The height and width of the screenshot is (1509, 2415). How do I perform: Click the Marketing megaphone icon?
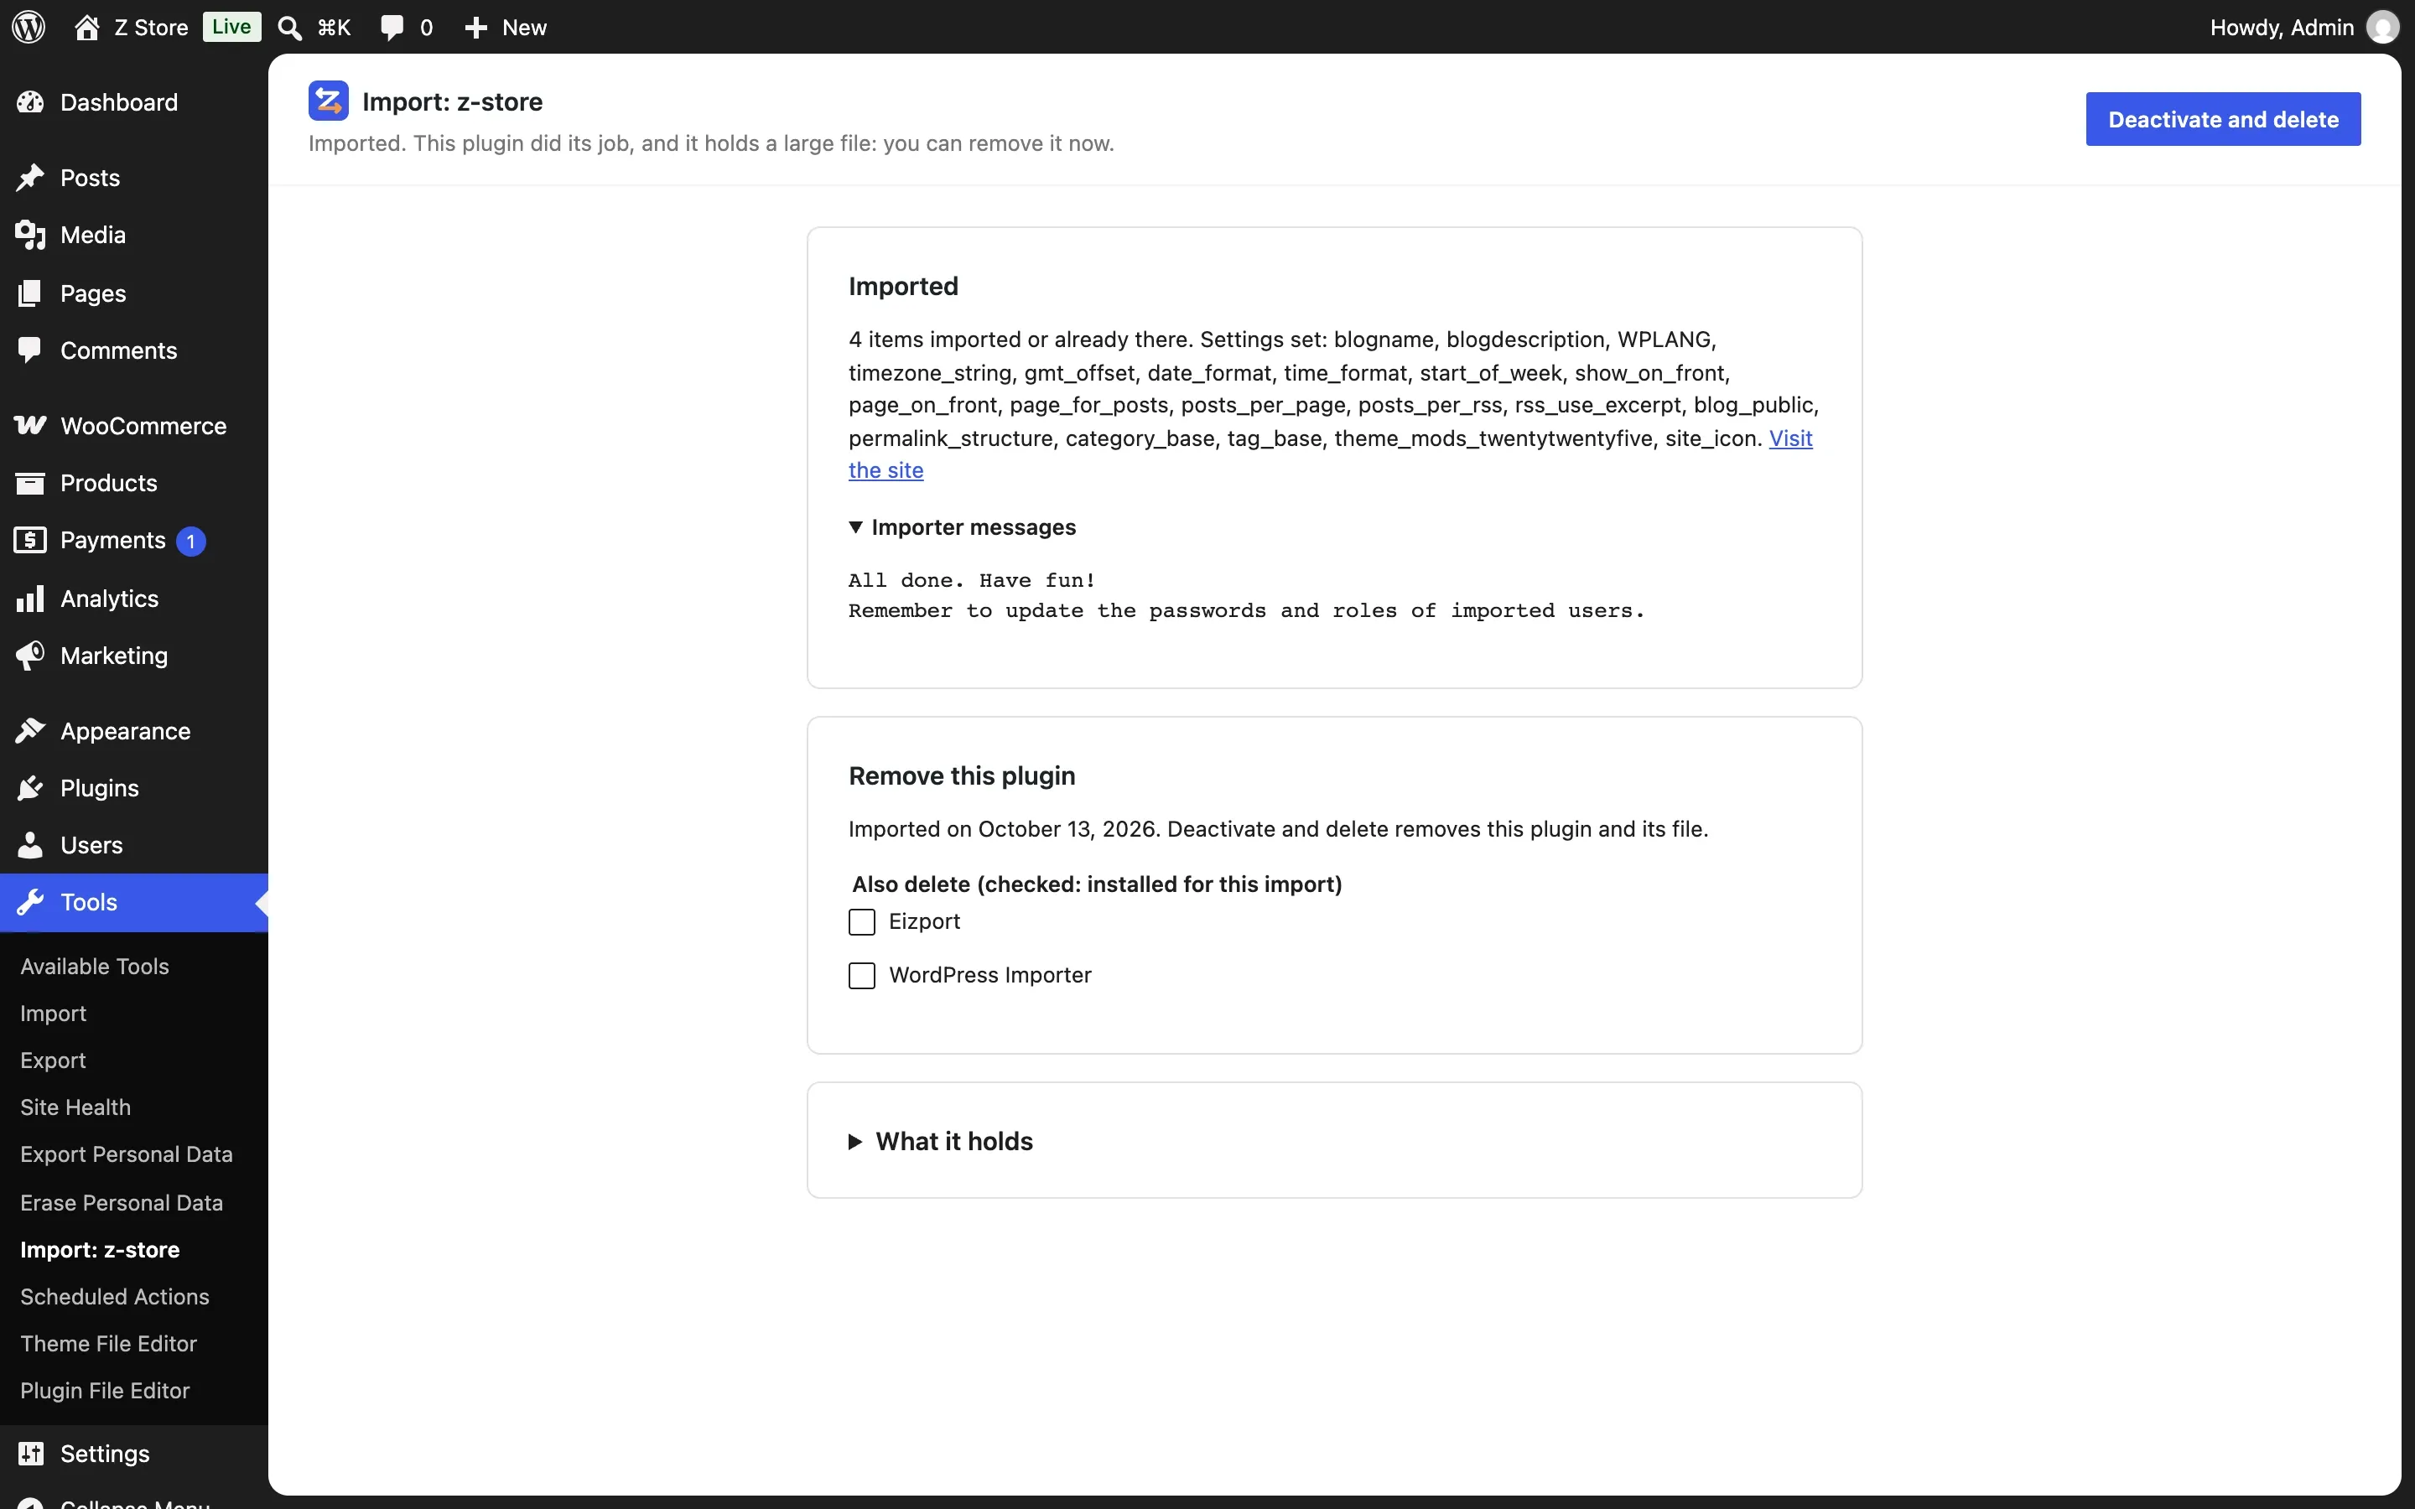coord(30,656)
